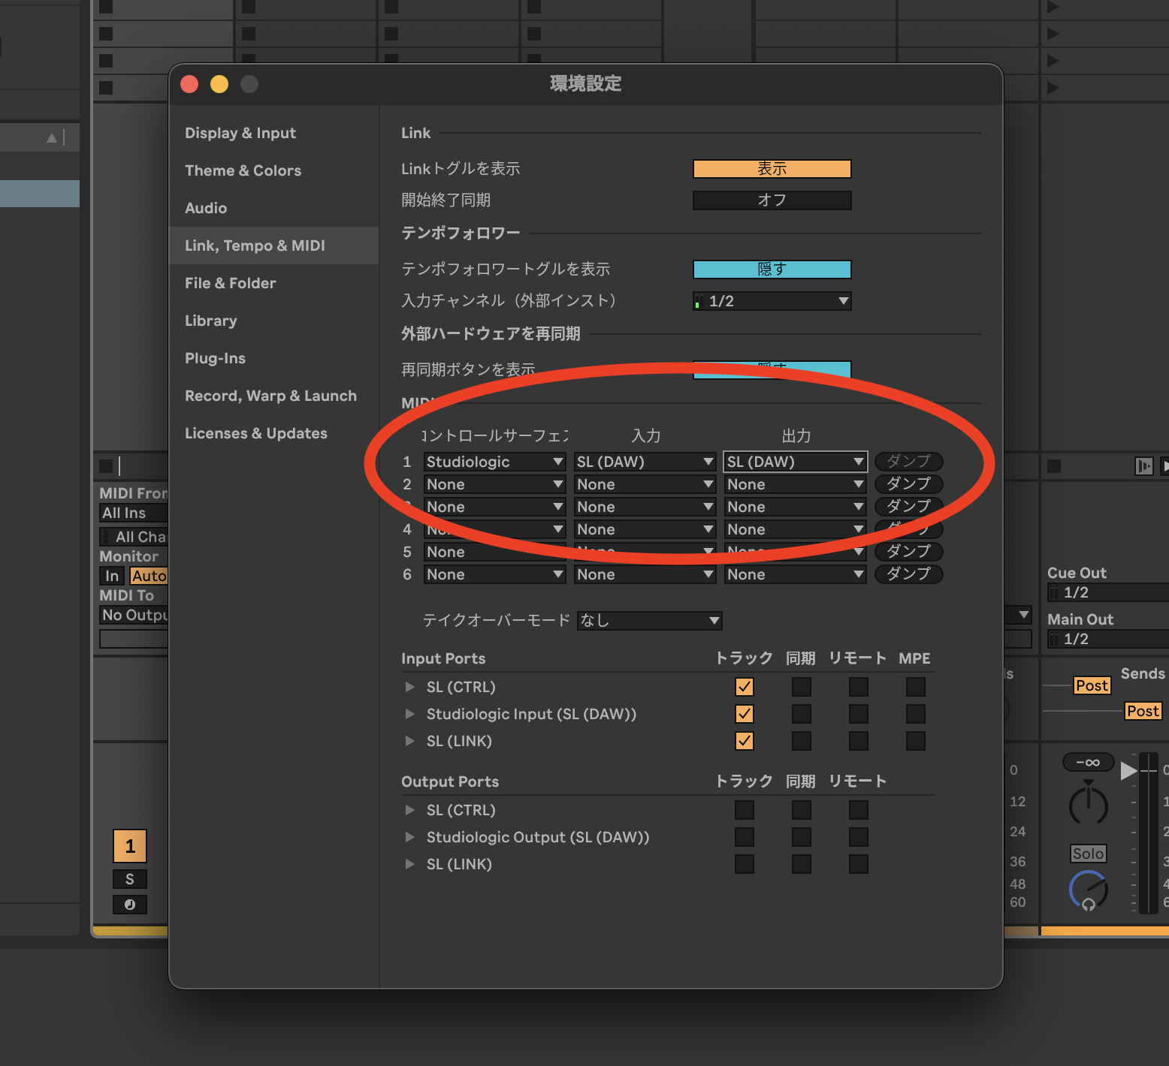Enable Remote for Studiologic Input (SL (DAW))
The image size is (1169, 1066).
(x=859, y=714)
